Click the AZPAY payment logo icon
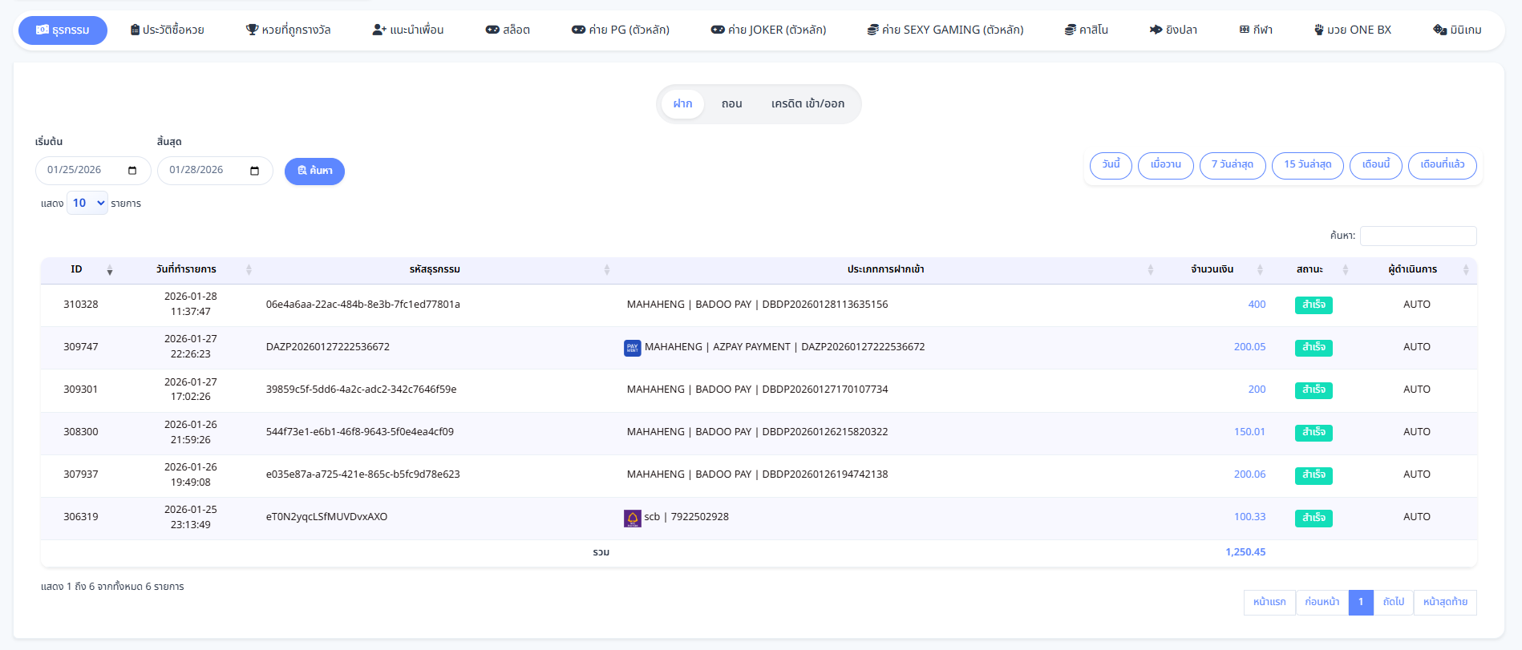Viewport: 1522px width, 650px height. pyautogui.click(x=632, y=348)
